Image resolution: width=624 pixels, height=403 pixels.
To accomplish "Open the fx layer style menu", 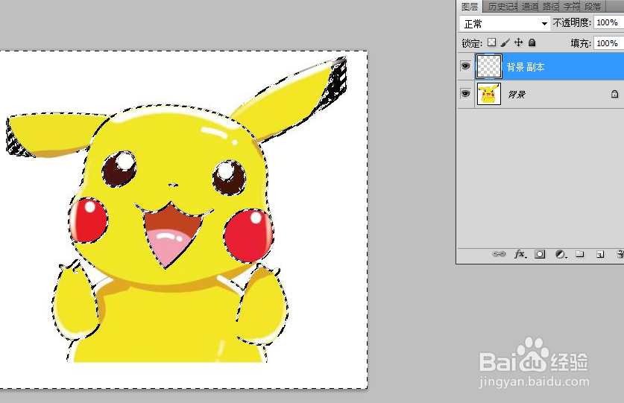I will tap(520, 254).
